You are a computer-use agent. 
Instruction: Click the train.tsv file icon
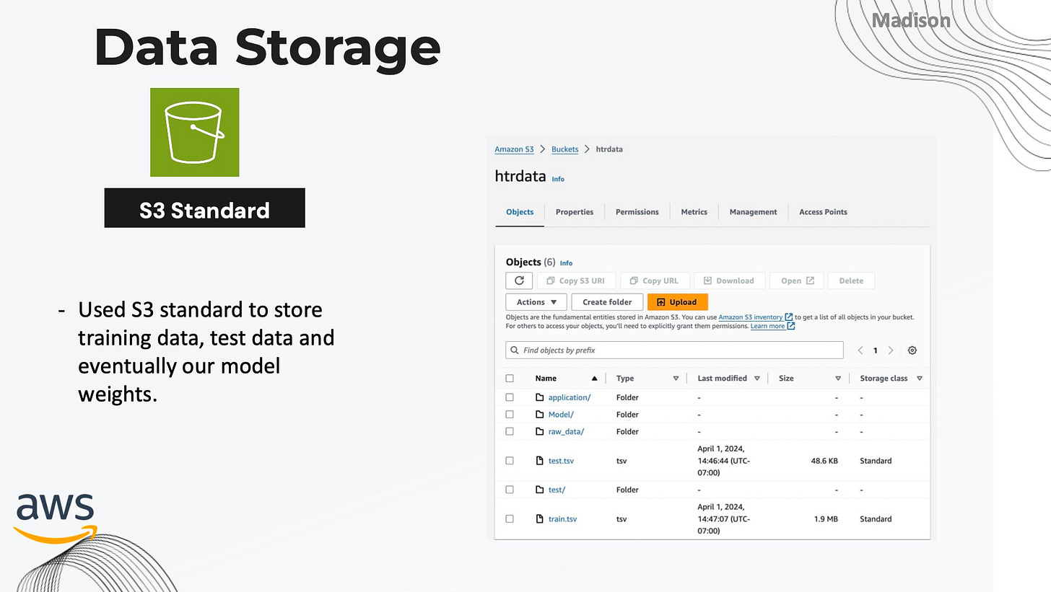click(x=539, y=519)
